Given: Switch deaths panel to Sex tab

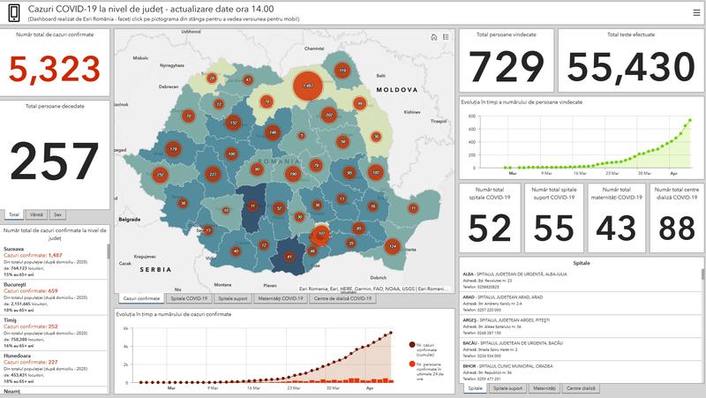Looking at the screenshot, I should coord(57,214).
